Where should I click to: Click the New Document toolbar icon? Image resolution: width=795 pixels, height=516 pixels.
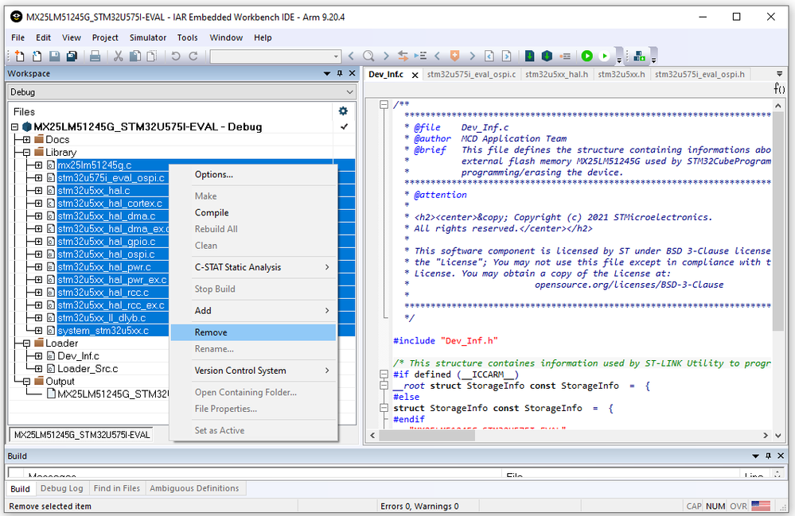pyautogui.click(x=19, y=56)
